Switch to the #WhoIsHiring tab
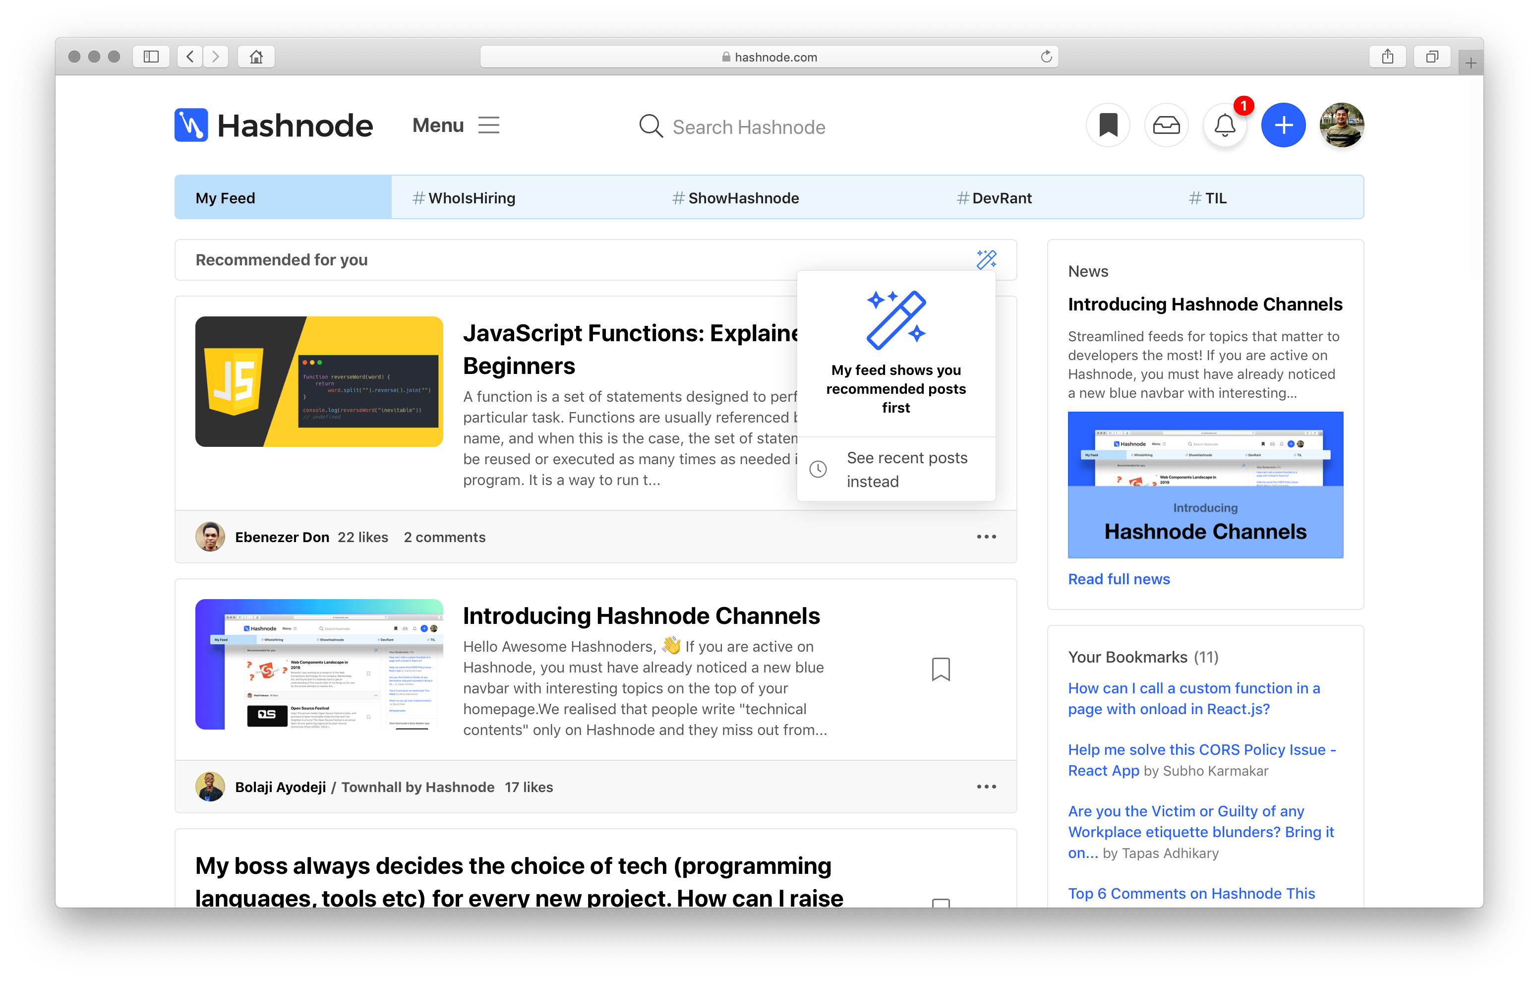Viewport: 1539px width, 981px height. [x=464, y=198]
